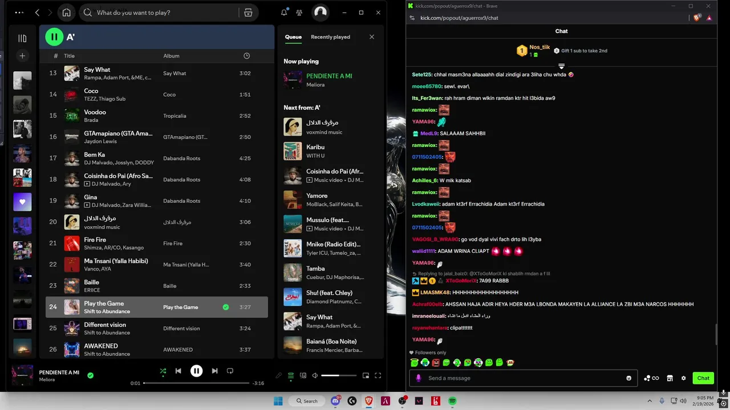Viewport: 730px width, 410px height.
Task: Click purple microphone icon in chat input
Action: tap(419, 378)
